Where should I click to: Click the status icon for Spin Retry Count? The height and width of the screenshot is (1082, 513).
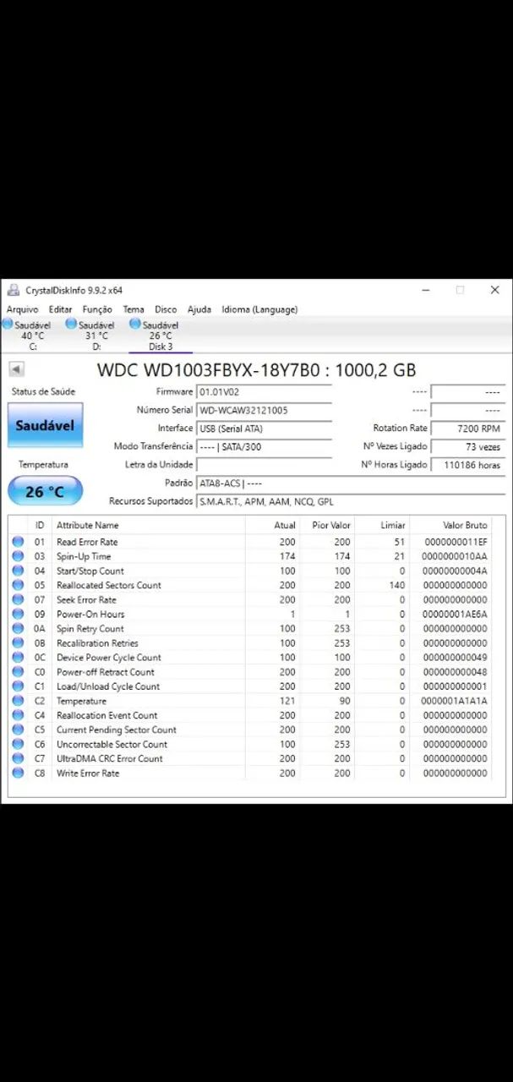(x=18, y=628)
